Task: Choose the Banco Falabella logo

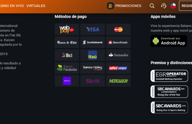Action: [67, 68]
